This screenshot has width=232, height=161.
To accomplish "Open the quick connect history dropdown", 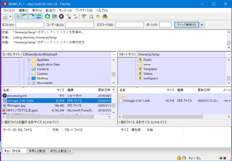I will tap(202, 25).
